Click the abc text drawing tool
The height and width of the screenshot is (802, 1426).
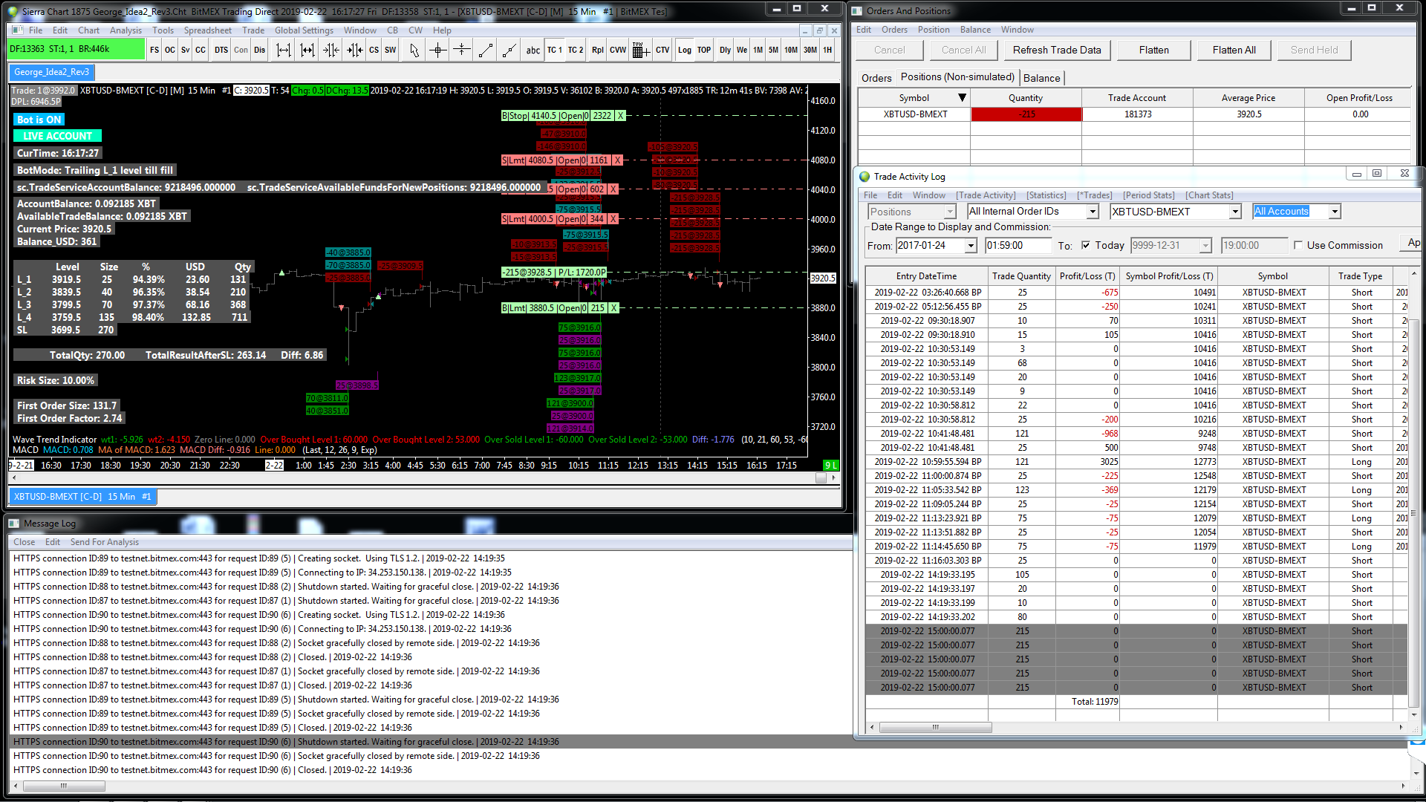[x=533, y=50]
